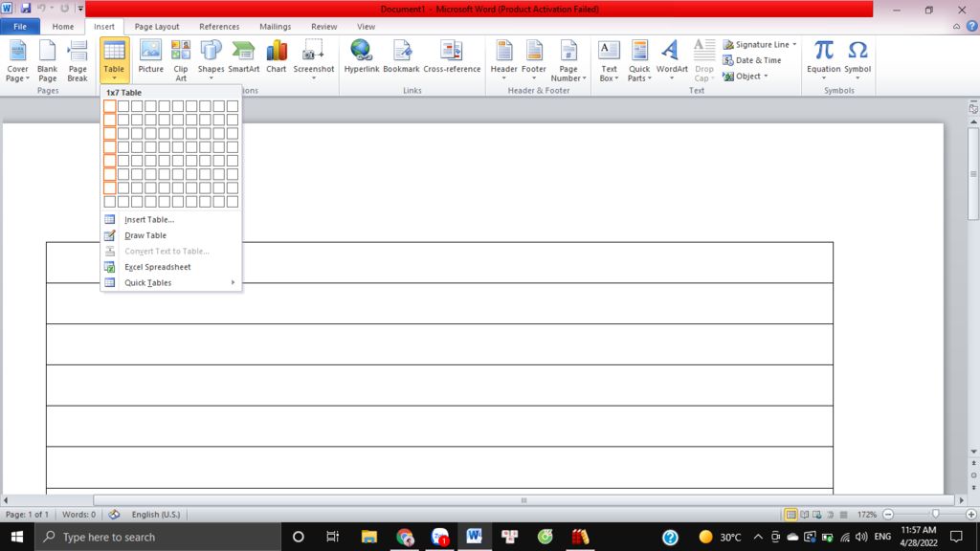980x551 pixels.
Task: Take a Screenshot clipping
Action: click(314, 60)
